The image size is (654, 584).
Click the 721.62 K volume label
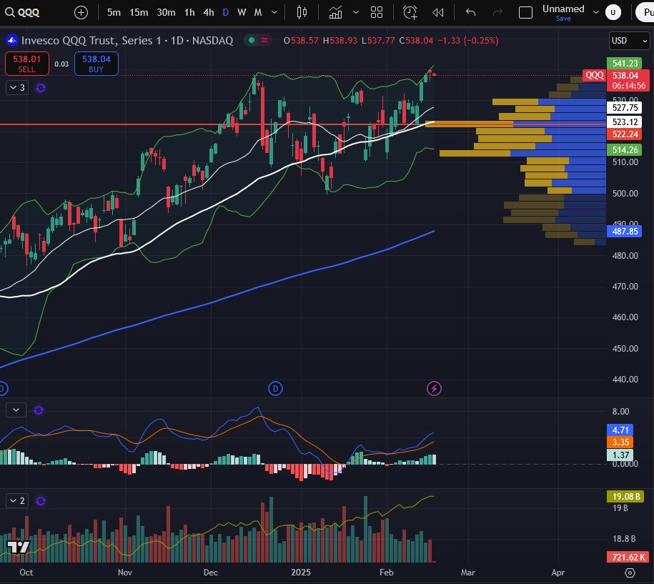tap(628, 557)
